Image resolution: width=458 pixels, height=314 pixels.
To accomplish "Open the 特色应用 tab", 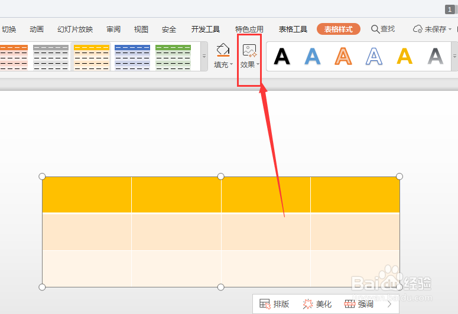I will coord(249,29).
